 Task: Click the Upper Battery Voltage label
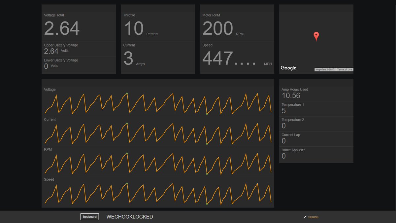click(61, 45)
